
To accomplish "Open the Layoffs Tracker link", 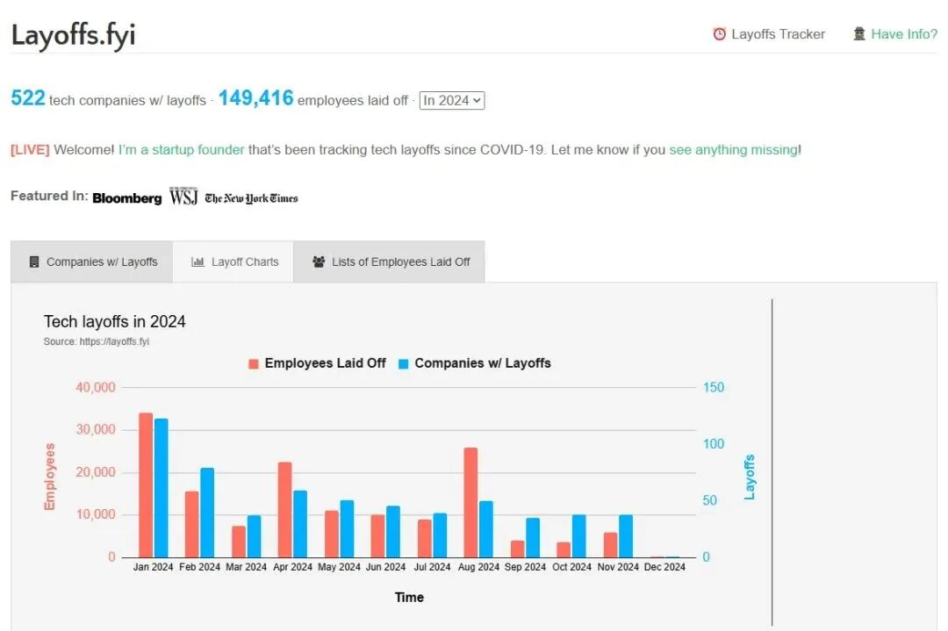I will [x=778, y=34].
